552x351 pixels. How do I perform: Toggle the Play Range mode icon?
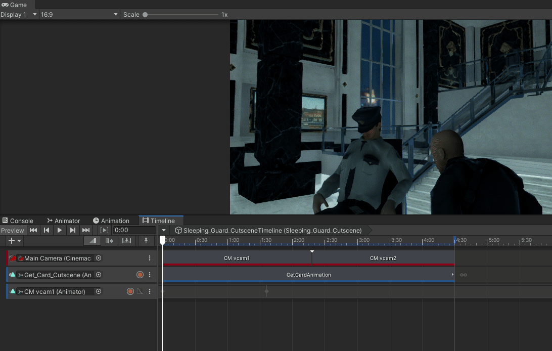[x=104, y=230]
